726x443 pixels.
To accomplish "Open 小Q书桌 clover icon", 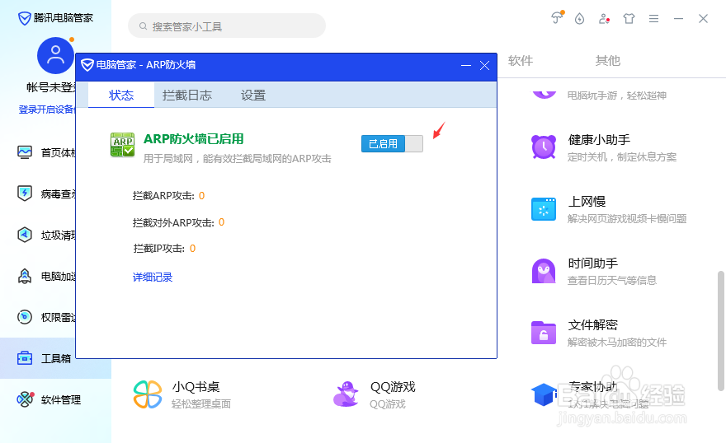I will click(148, 394).
